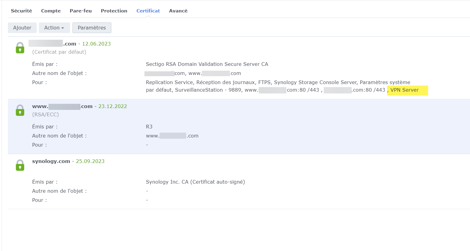Click the green lock beside the RSA/ECC certificate
Image resolution: width=470 pixels, height=251 pixels.
pyautogui.click(x=20, y=110)
